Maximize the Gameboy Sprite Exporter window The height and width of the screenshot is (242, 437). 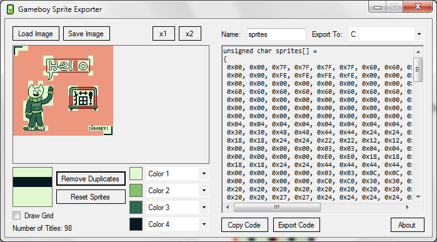(x=394, y=7)
